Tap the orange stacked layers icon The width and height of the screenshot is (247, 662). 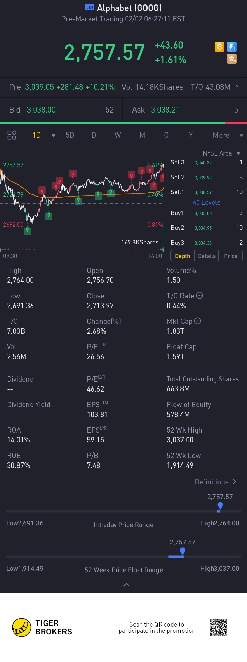(x=232, y=59)
